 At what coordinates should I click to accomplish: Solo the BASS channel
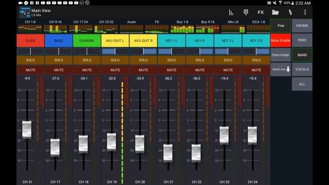pyautogui.click(x=59, y=60)
